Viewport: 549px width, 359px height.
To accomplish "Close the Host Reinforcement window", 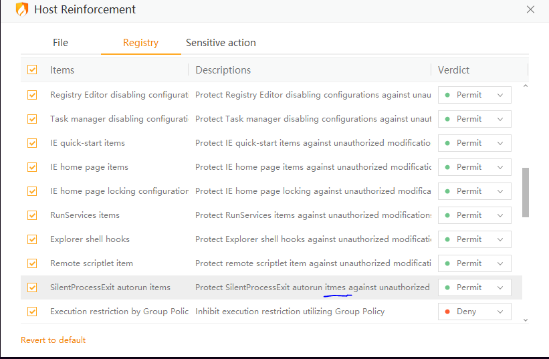I will click(530, 9).
